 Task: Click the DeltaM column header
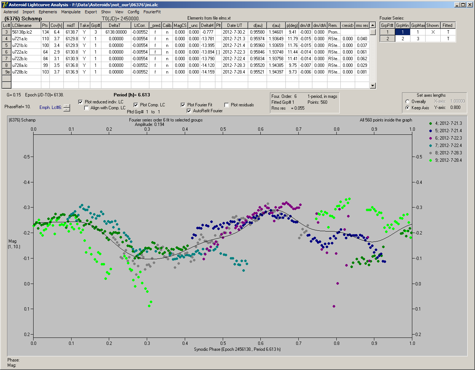[x=208, y=25]
